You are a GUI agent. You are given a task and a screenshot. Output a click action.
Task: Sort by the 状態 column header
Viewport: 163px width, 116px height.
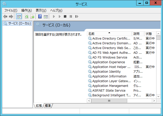[x=150, y=34]
